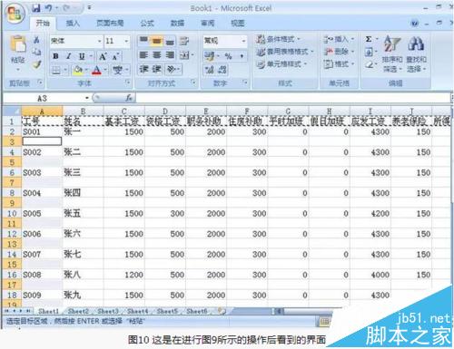Decrease font size with small A
Viewport: 454px width, 349px height.
[x=115, y=56]
